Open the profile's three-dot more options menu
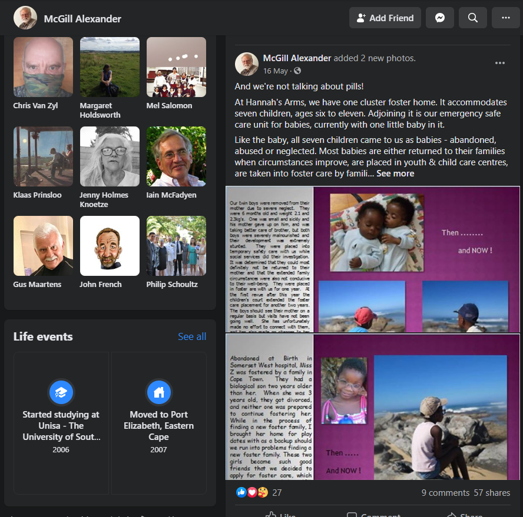Viewport: 523px width, 517px height. click(506, 18)
